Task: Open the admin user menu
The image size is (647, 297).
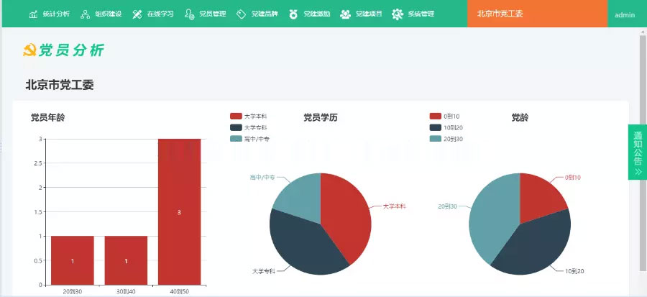Action: pos(625,15)
